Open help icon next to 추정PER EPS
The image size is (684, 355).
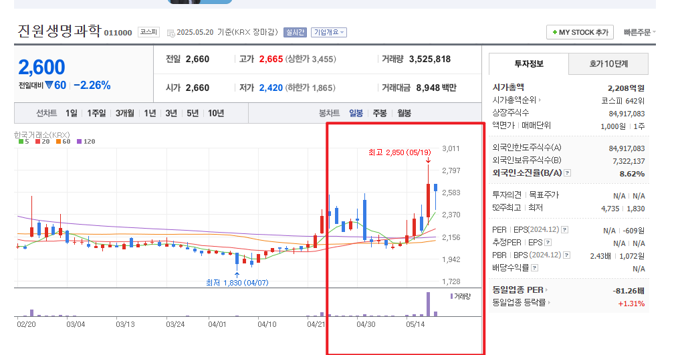[548, 243]
